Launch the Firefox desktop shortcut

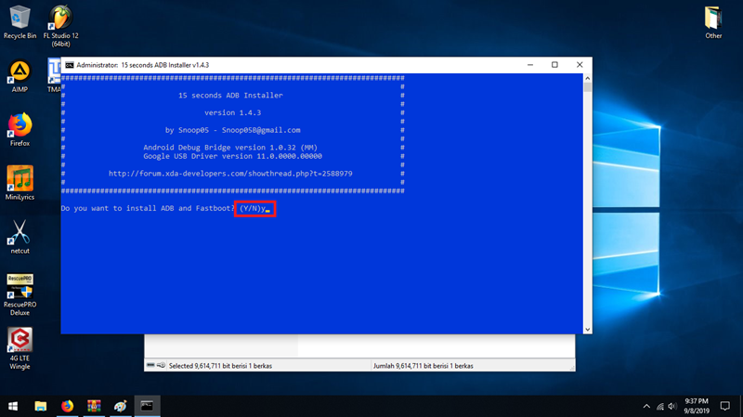[x=20, y=130]
